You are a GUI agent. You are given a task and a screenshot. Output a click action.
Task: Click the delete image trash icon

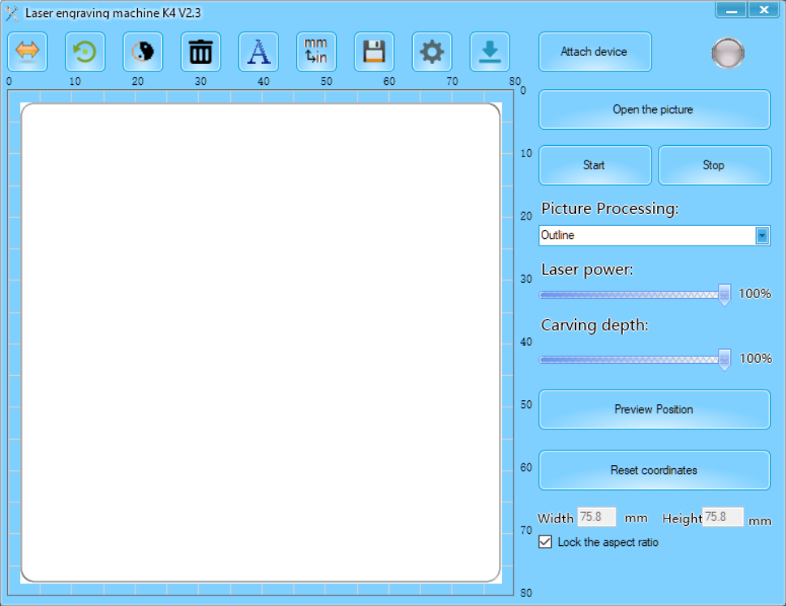[x=200, y=51]
